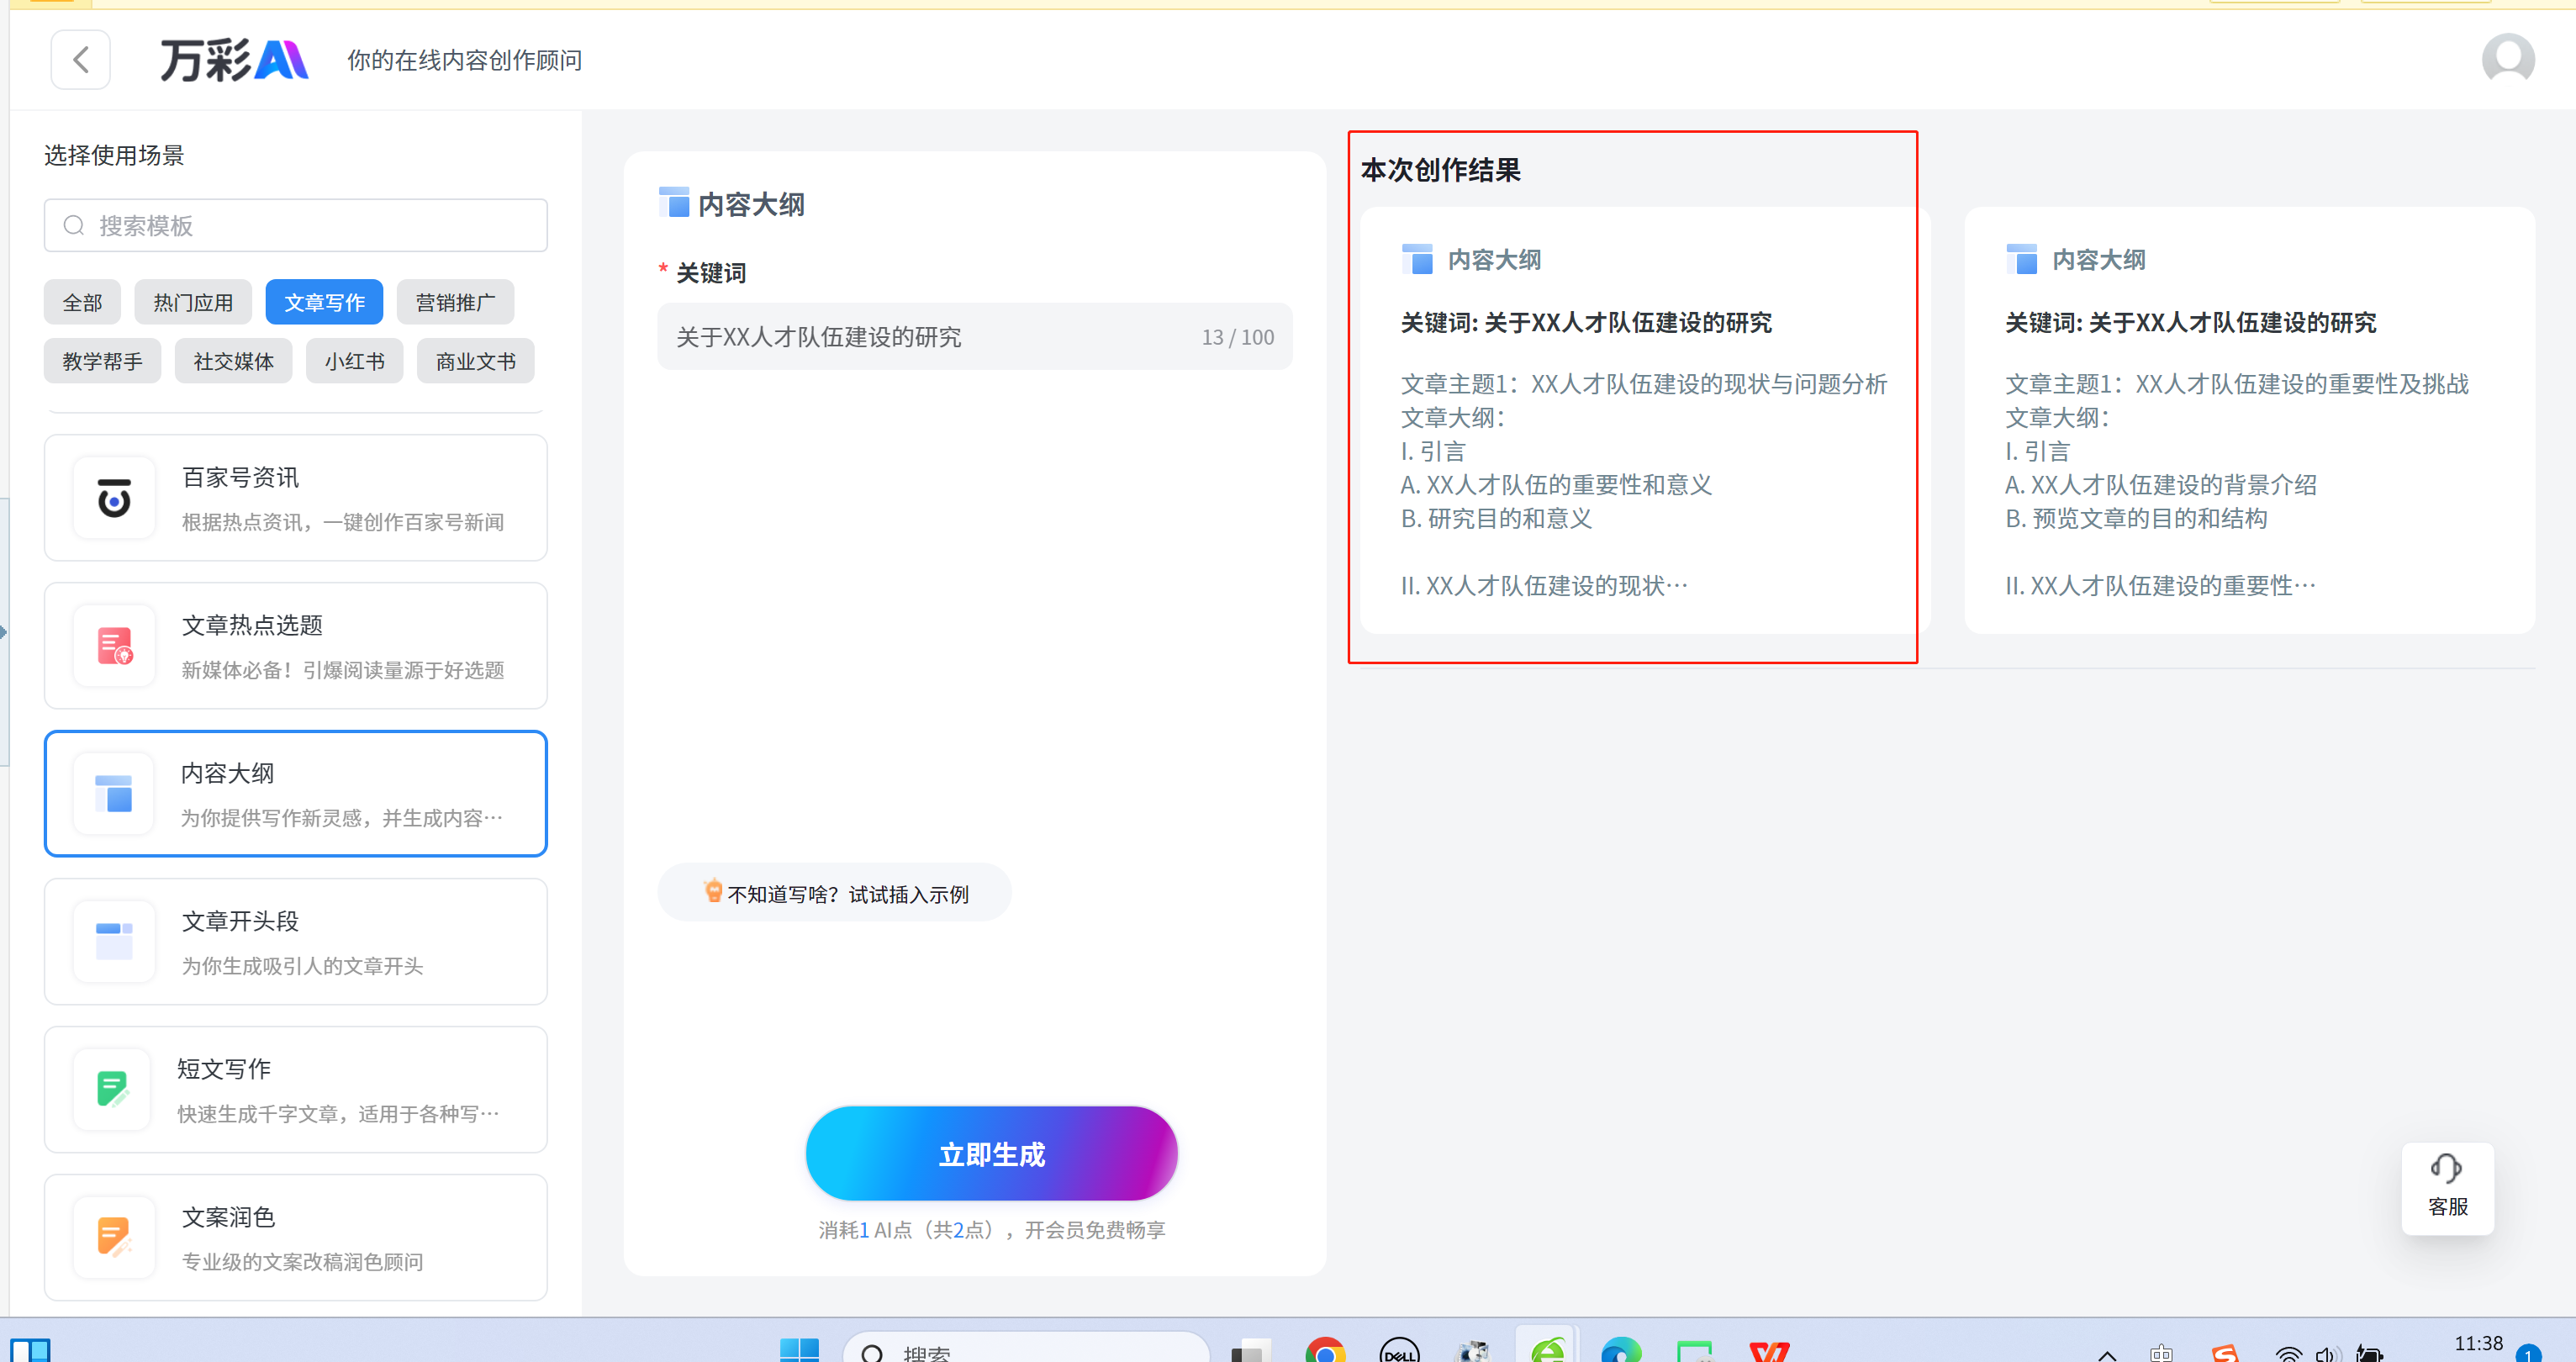2576x1362 pixels.
Task: Select the 全部 category tab
Action: (x=82, y=302)
